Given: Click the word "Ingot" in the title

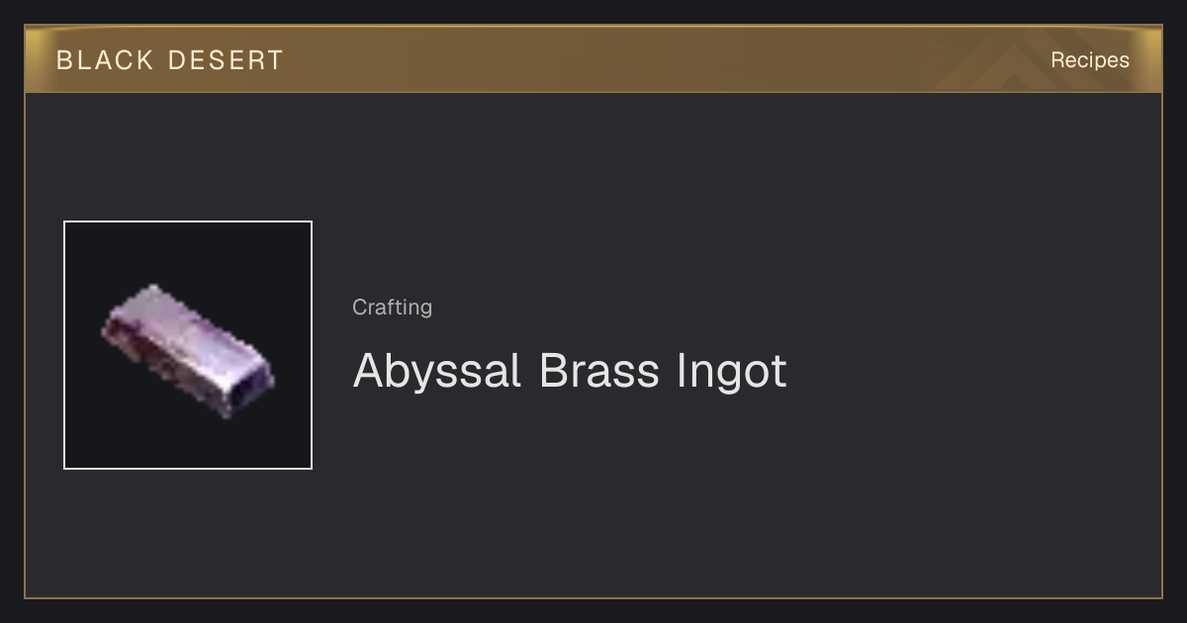Looking at the screenshot, I should (732, 372).
